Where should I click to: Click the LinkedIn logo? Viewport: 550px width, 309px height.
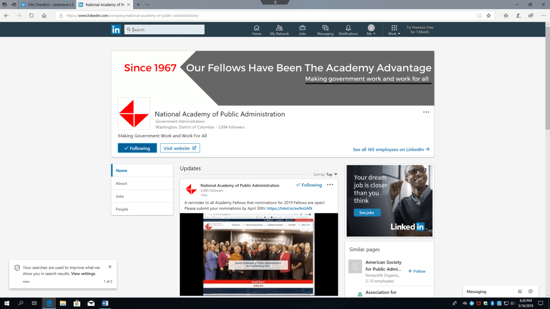tap(116, 30)
